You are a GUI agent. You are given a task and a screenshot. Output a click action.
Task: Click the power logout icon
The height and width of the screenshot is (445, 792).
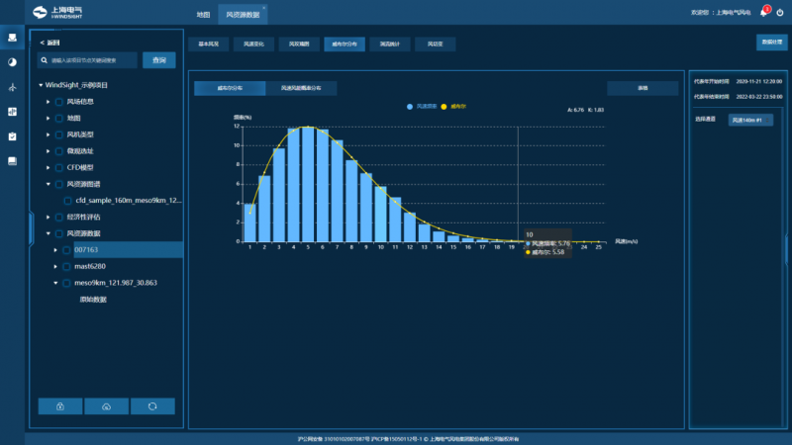point(780,13)
